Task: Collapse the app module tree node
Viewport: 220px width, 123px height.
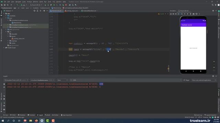Action: 4,14
